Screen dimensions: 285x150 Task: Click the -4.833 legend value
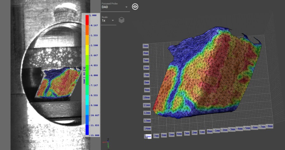tap(94, 65)
